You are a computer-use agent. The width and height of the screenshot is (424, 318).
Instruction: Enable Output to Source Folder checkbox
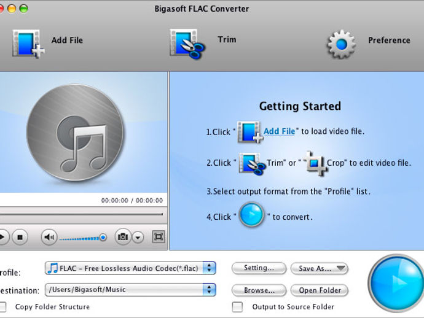click(x=237, y=307)
